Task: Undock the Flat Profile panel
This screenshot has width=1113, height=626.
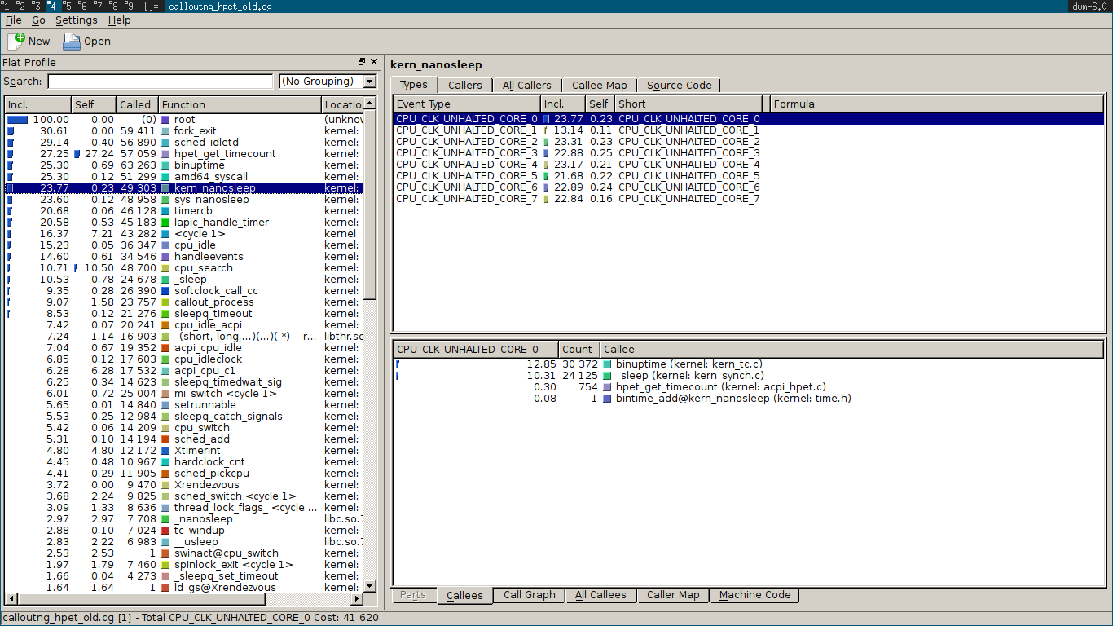Action: pos(362,62)
